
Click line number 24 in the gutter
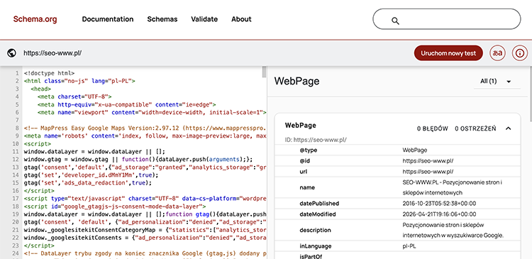[x=16, y=253]
